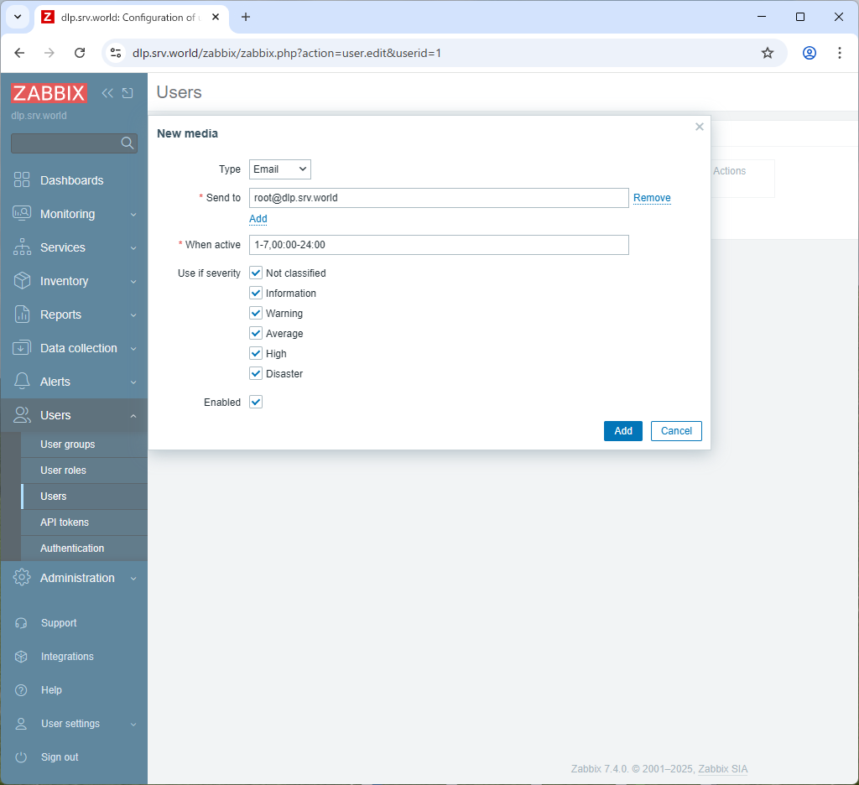Screen dimensions: 859x785
Task: Uncheck the Information severity
Action: click(x=256, y=293)
